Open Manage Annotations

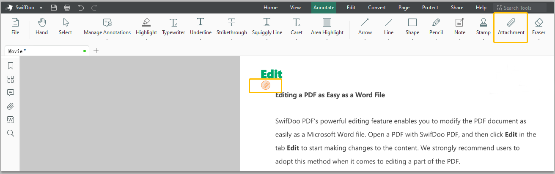pyautogui.click(x=107, y=27)
